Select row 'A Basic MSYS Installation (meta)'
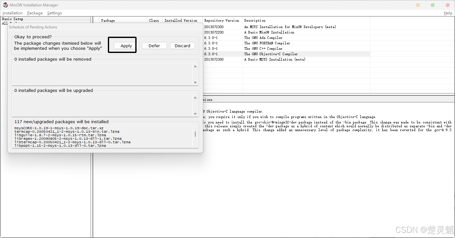Image resolution: width=455 pixels, height=238 pixels. [275, 59]
